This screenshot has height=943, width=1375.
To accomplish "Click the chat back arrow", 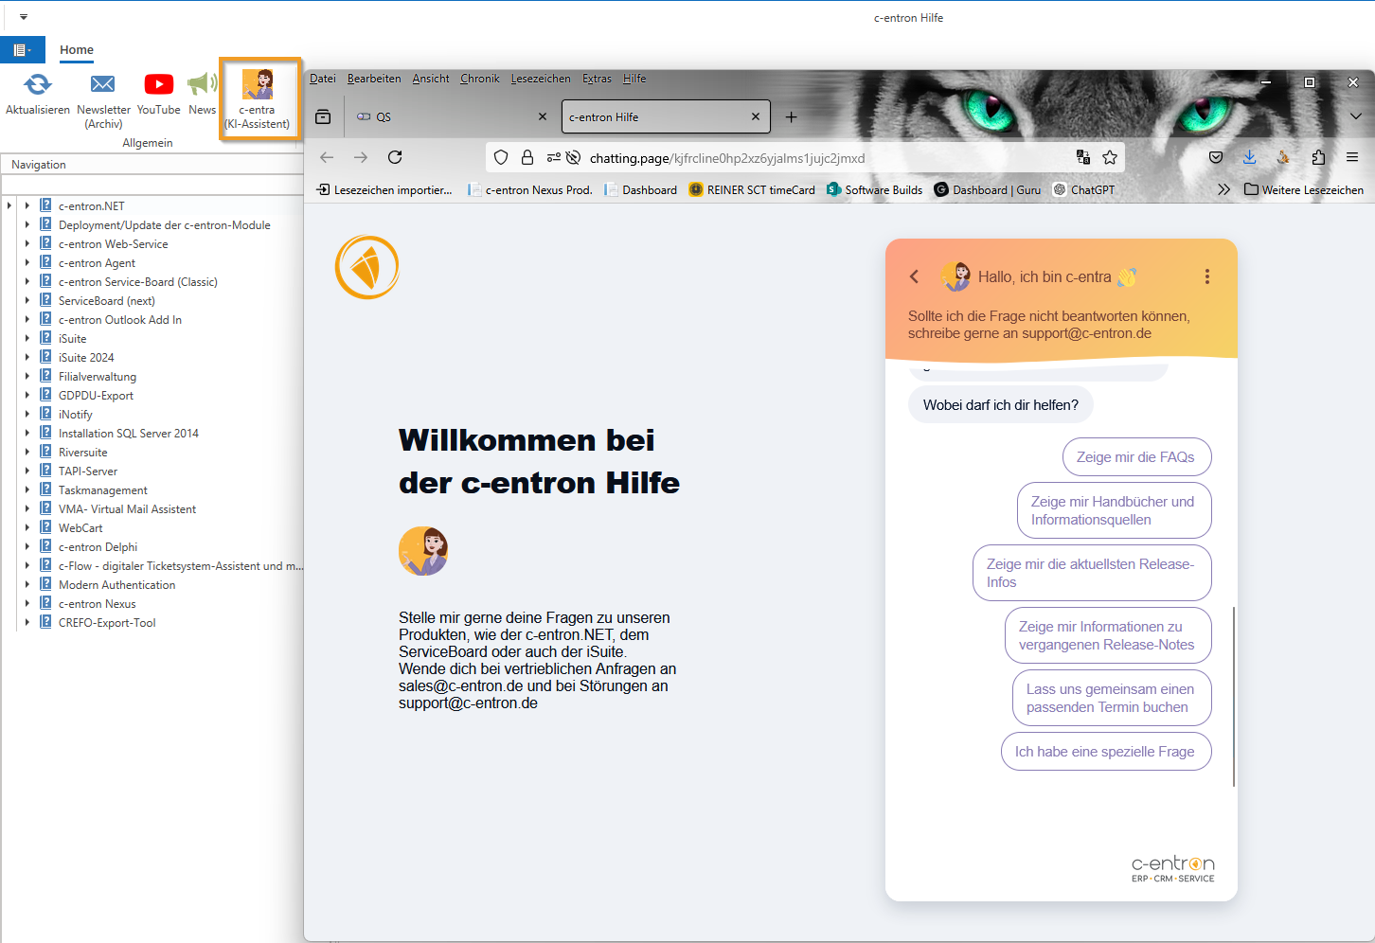I will pyautogui.click(x=915, y=276).
